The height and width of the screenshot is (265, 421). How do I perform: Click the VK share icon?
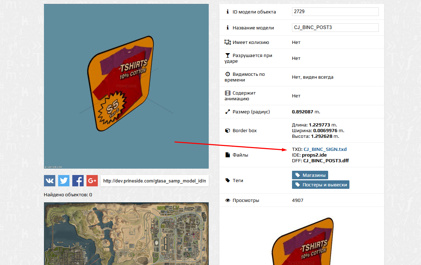pos(50,181)
